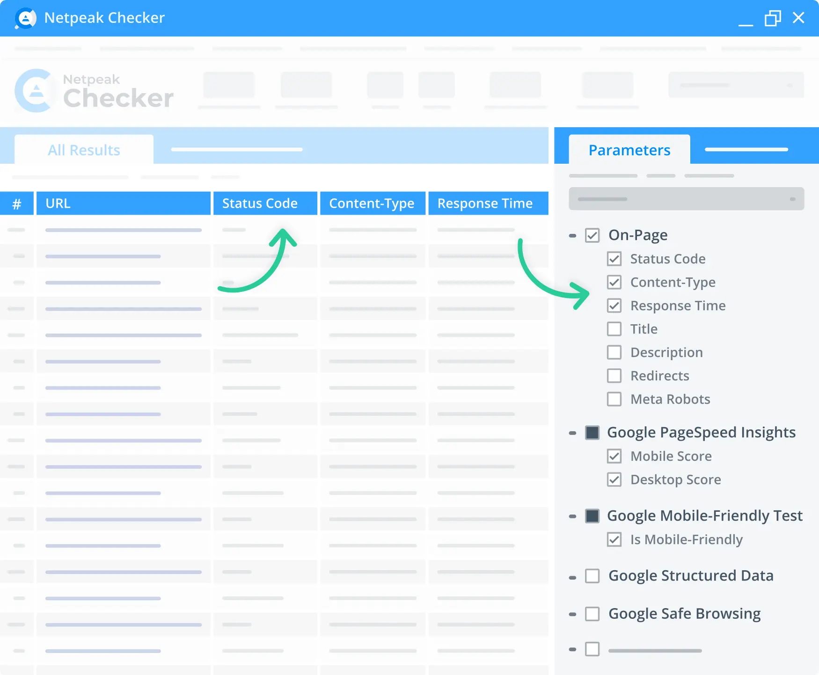Sort by the Content-Type column header
819x675 pixels.
pos(373,203)
